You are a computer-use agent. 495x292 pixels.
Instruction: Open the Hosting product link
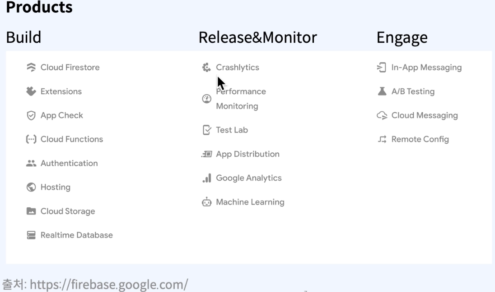55,187
